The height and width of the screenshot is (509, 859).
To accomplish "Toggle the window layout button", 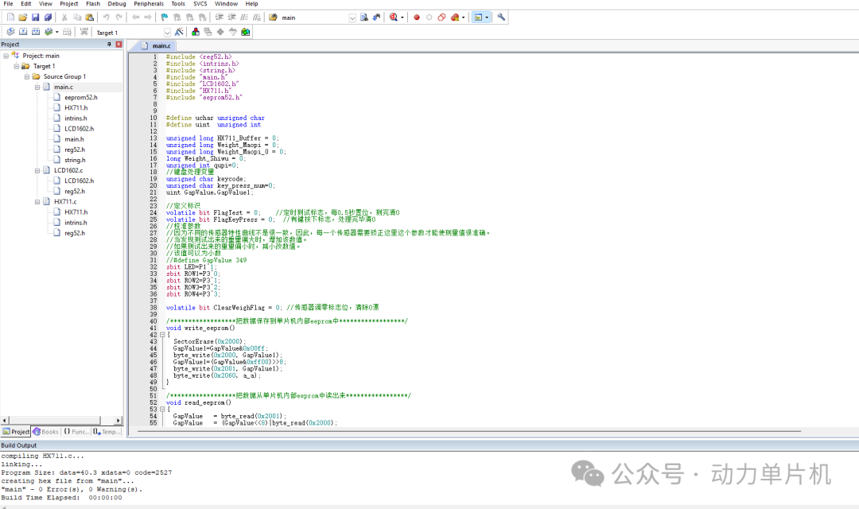I will [x=478, y=17].
